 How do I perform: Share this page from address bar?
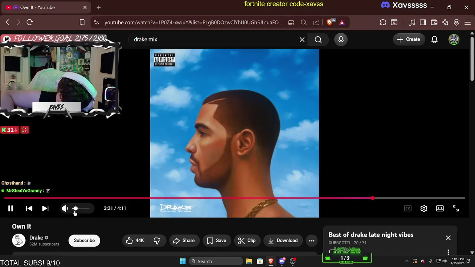tap(316, 22)
